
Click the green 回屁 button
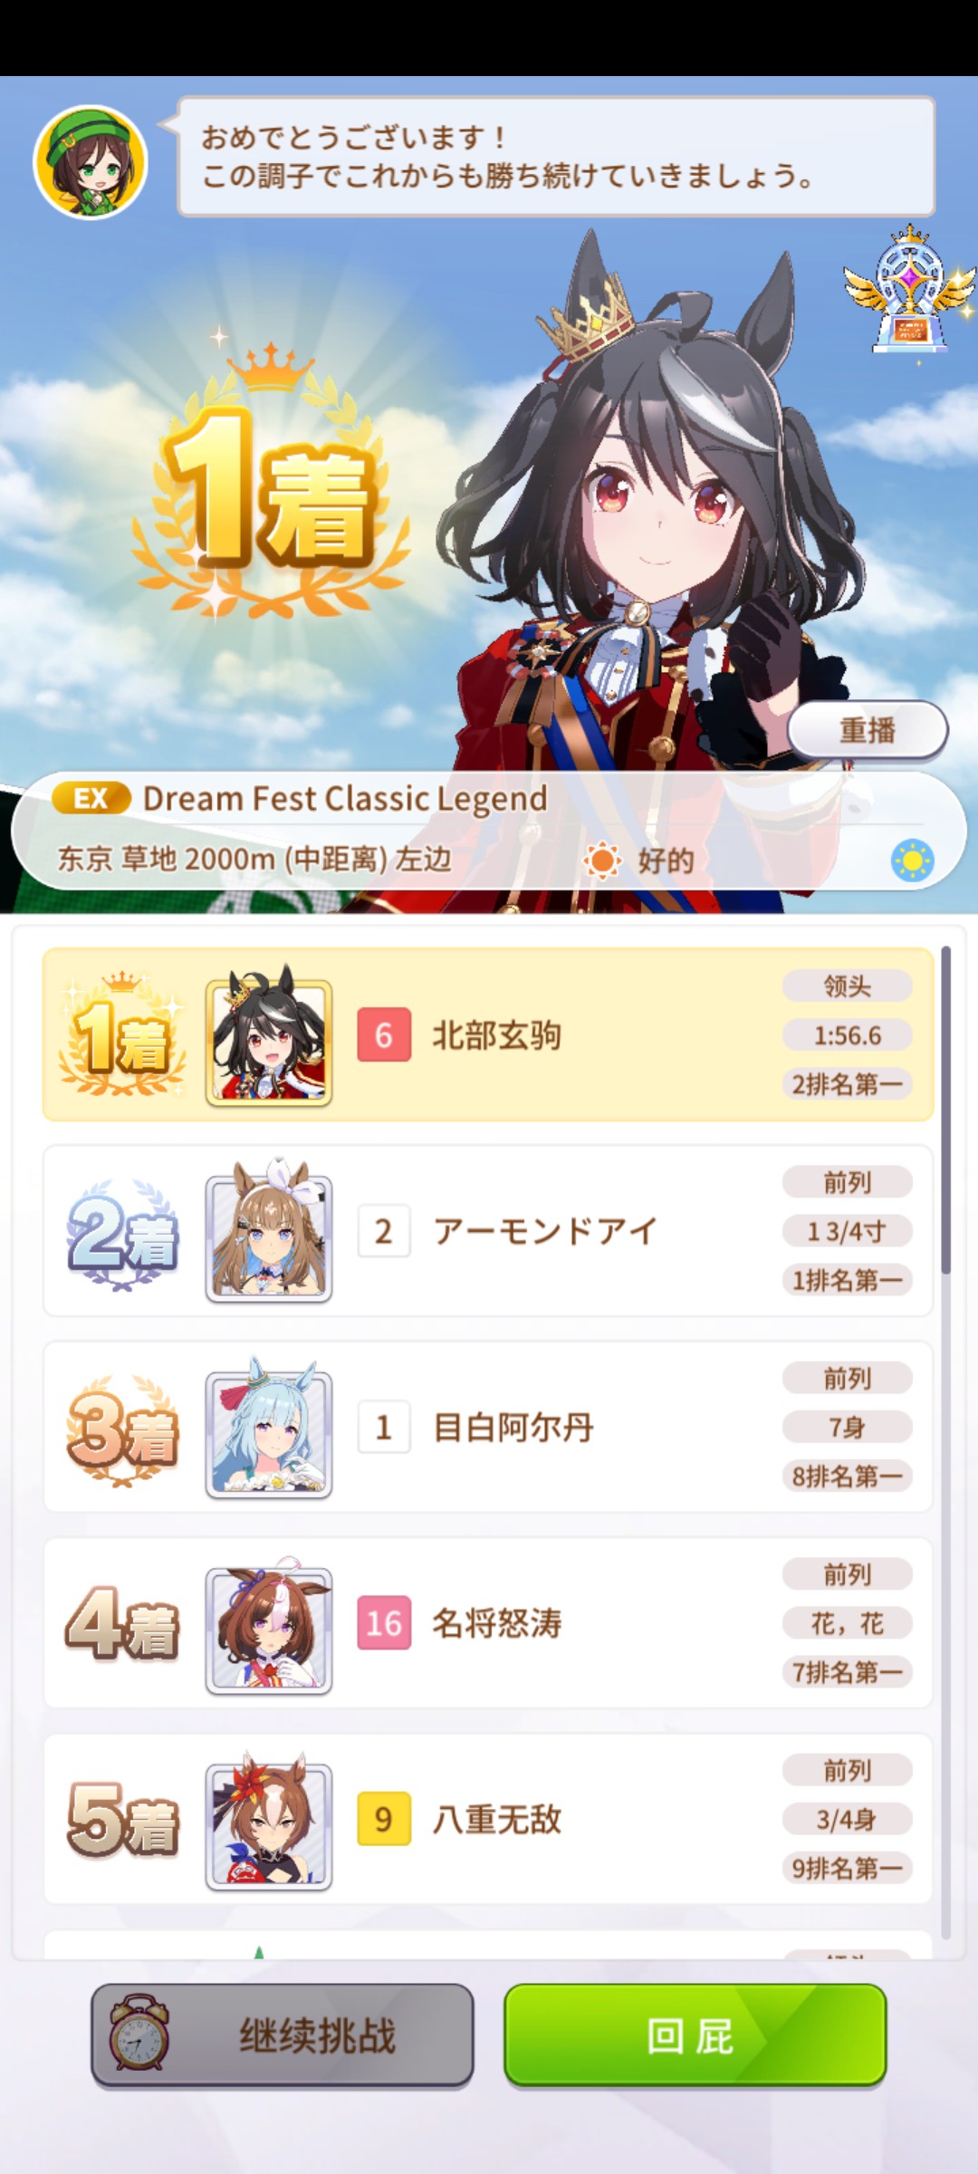(x=695, y=2035)
